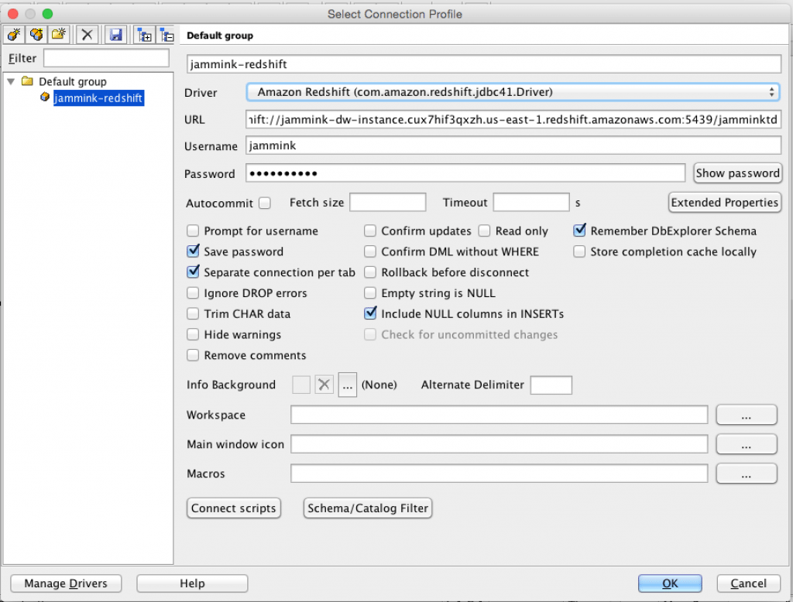Screen dimensions: 793x602
Task: Cancel the Select Connection Profile dialog
Action: (x=748, y=583)
